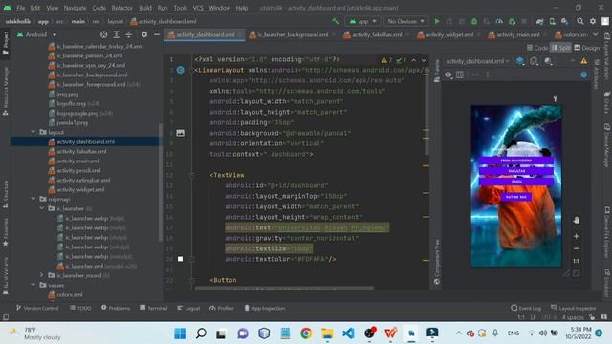Collapse the ic_launcher folder
This screenshot has height=344, width=612.
[x=42, y=208]
